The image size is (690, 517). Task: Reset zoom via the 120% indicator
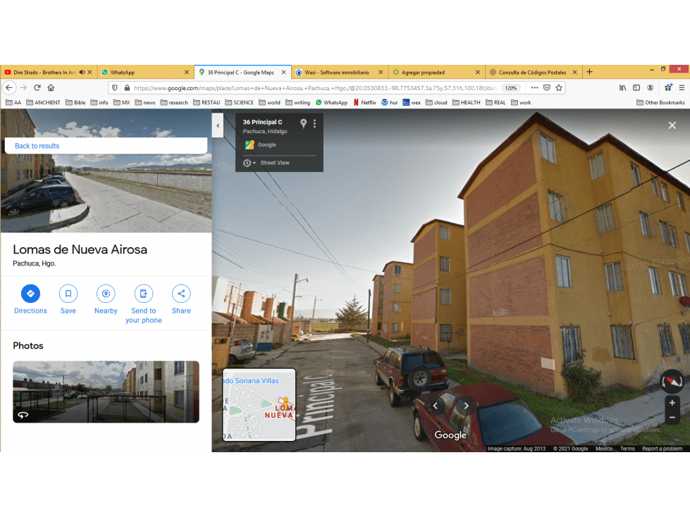pyautogui.click(x=510, y=88)
